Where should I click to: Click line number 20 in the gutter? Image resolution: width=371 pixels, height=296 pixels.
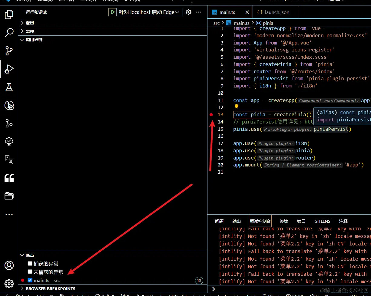pos(220,165)
